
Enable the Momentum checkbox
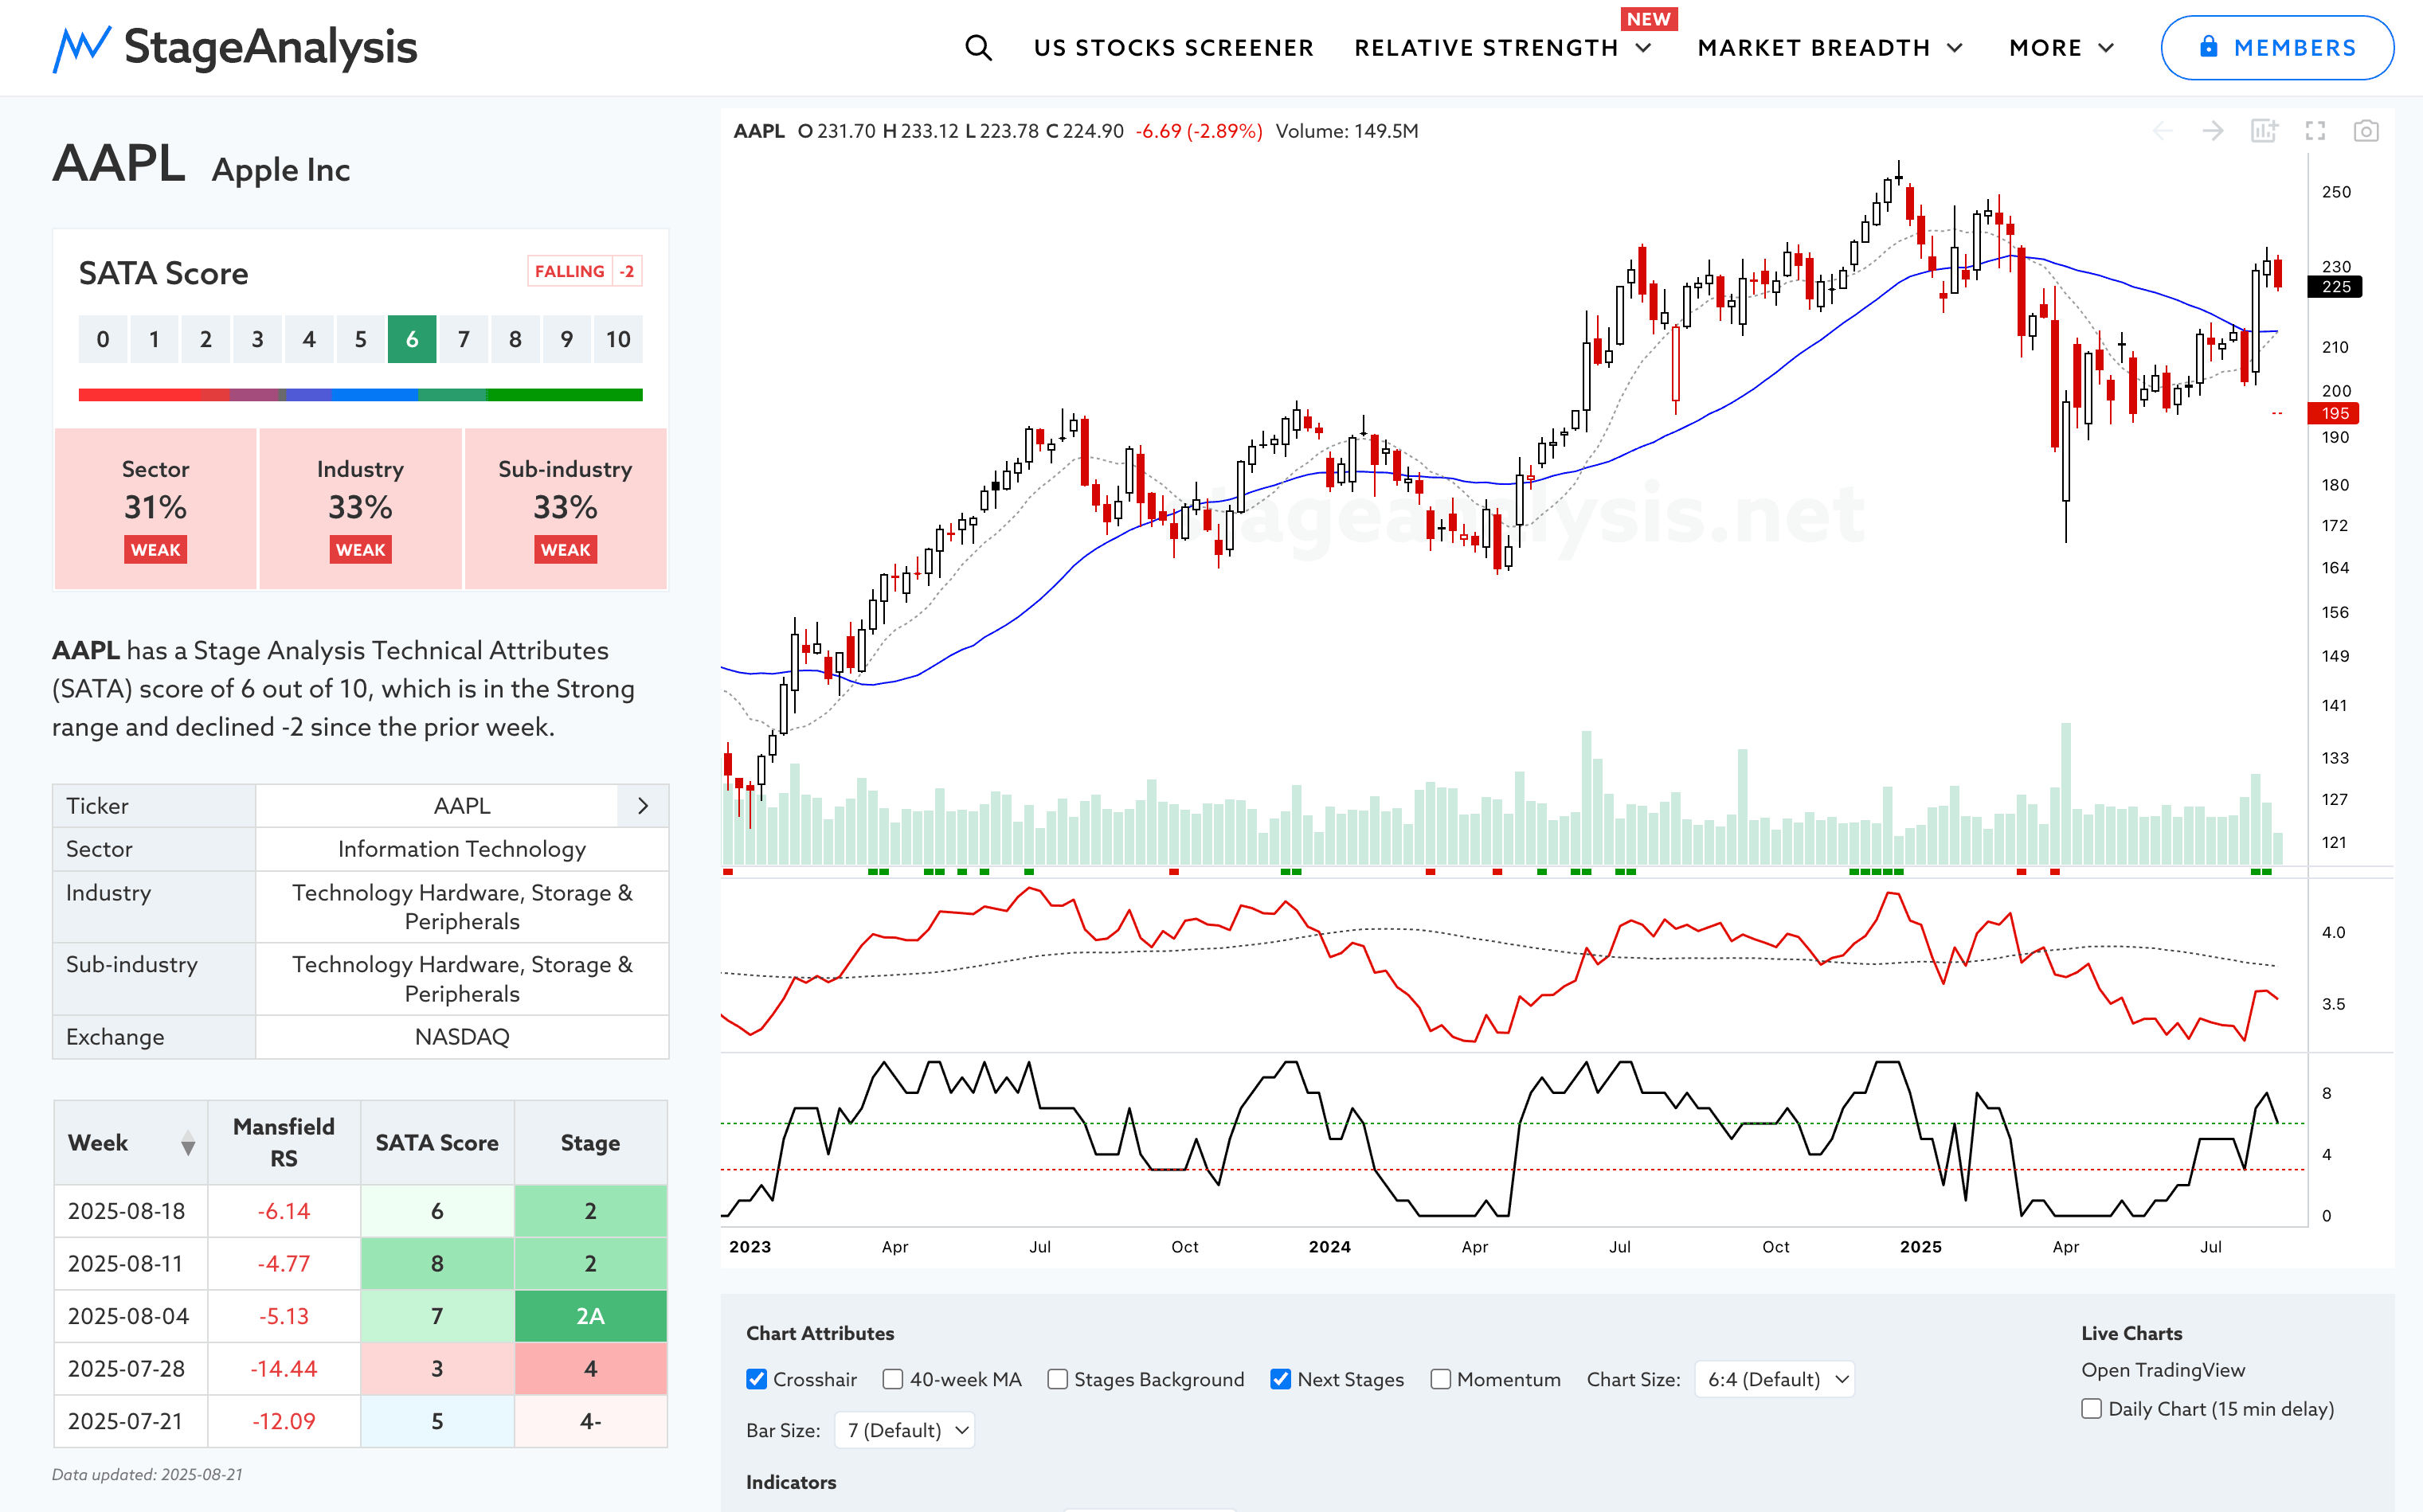click(1441, 1379)
